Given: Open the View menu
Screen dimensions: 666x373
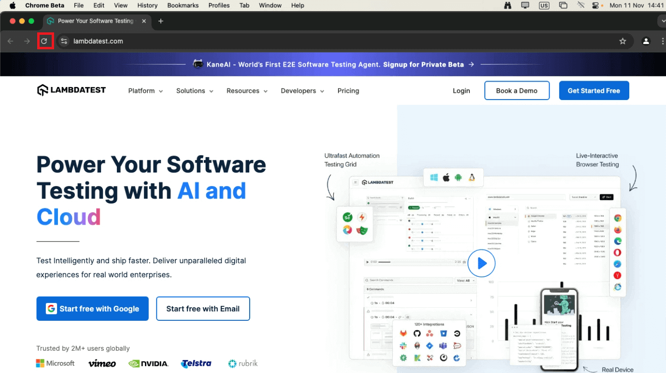Looking at the screenshot, I should click(x=121, y=5).
